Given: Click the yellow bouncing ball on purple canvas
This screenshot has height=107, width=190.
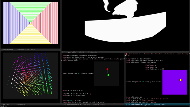Looking at the screenshot, I should [180, 80].
